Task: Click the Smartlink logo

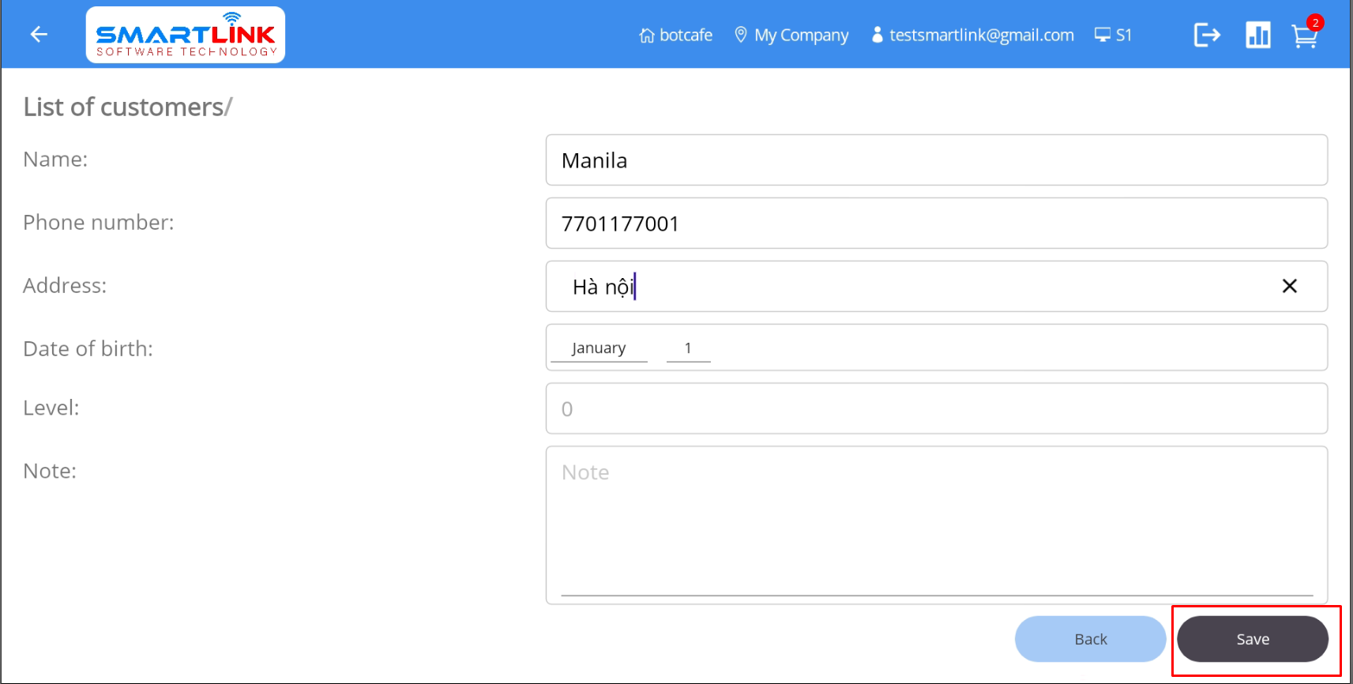Action: click(186, 35)
